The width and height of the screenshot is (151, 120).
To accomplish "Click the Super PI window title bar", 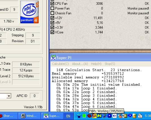I will tap(100, 58).
